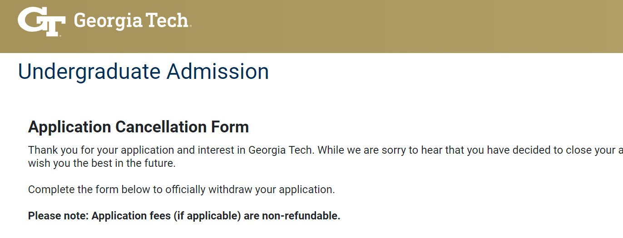Click the (if applicable) text
The height and width of the screenshot is (238, 623).
tap(207, 216)
